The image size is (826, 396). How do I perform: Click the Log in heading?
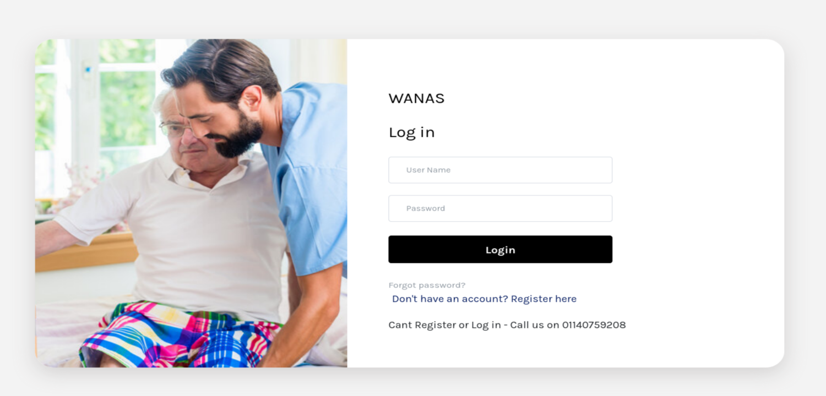411,133
